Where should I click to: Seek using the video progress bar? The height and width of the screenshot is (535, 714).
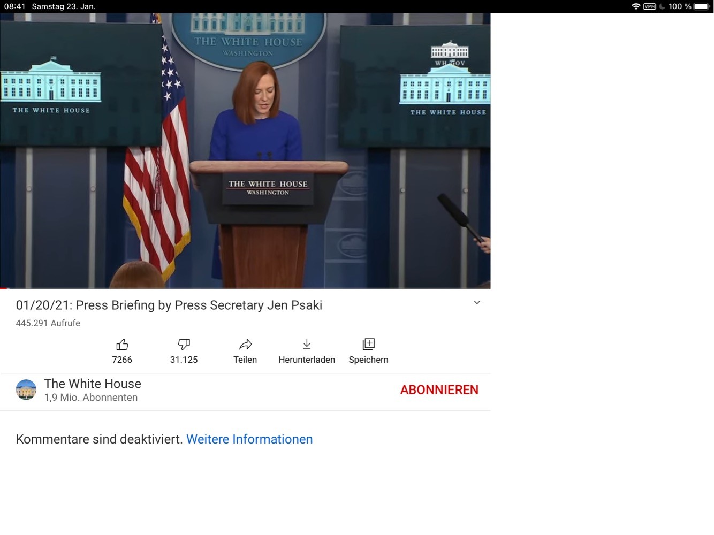coord(245,288)
